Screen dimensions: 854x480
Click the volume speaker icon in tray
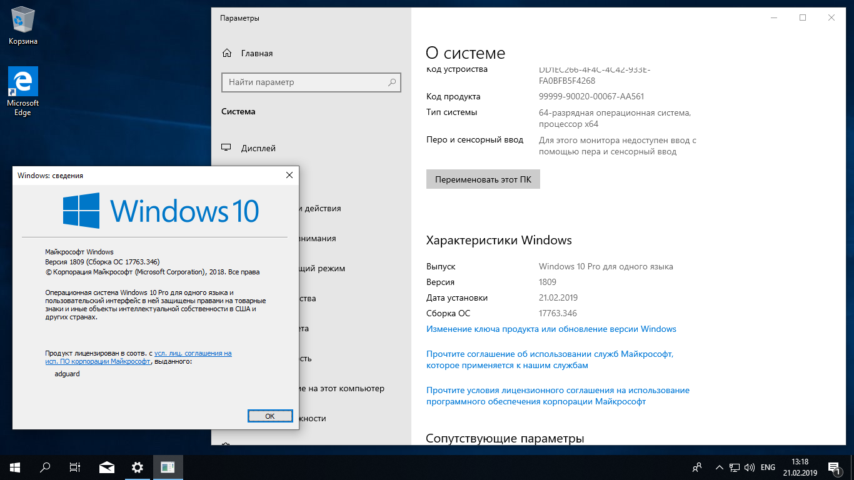click(750, 467)
